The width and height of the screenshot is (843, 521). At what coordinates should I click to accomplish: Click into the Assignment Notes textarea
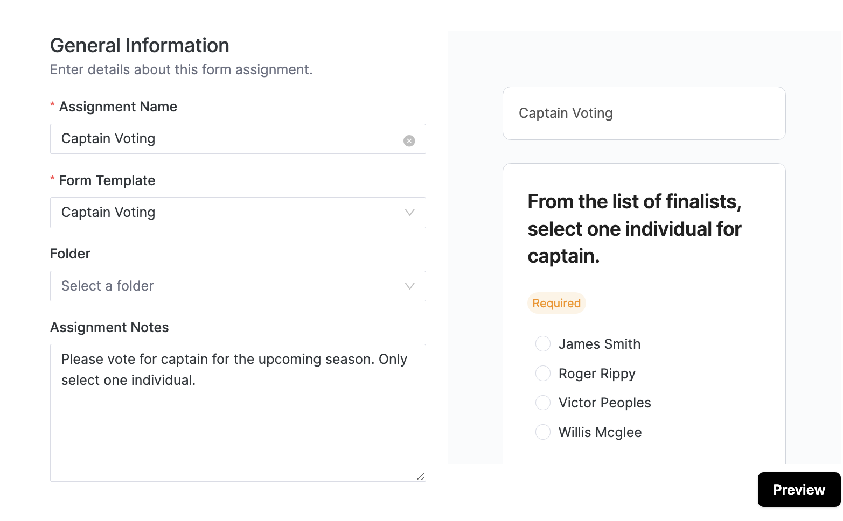(238, 413)
